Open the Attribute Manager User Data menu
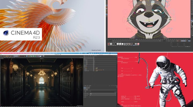 point(90,86)
